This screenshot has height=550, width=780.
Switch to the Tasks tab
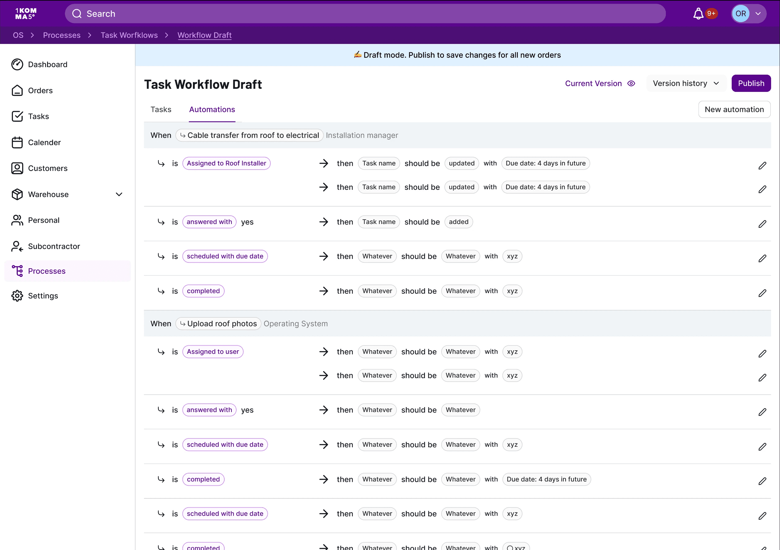pos(161,110)
